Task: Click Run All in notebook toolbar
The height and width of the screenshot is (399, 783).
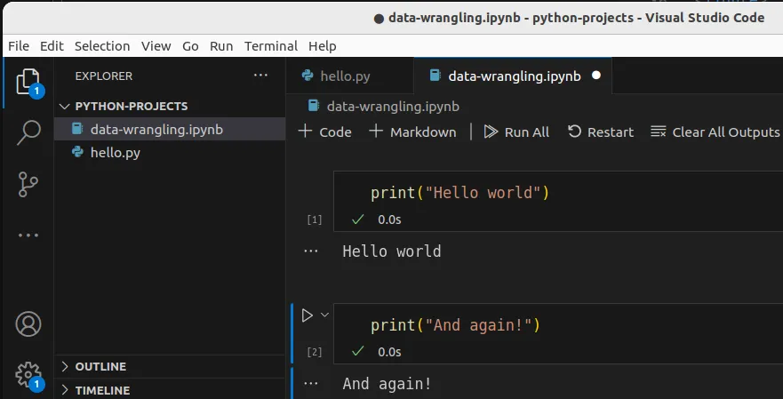Action: (x=516, y=132)
